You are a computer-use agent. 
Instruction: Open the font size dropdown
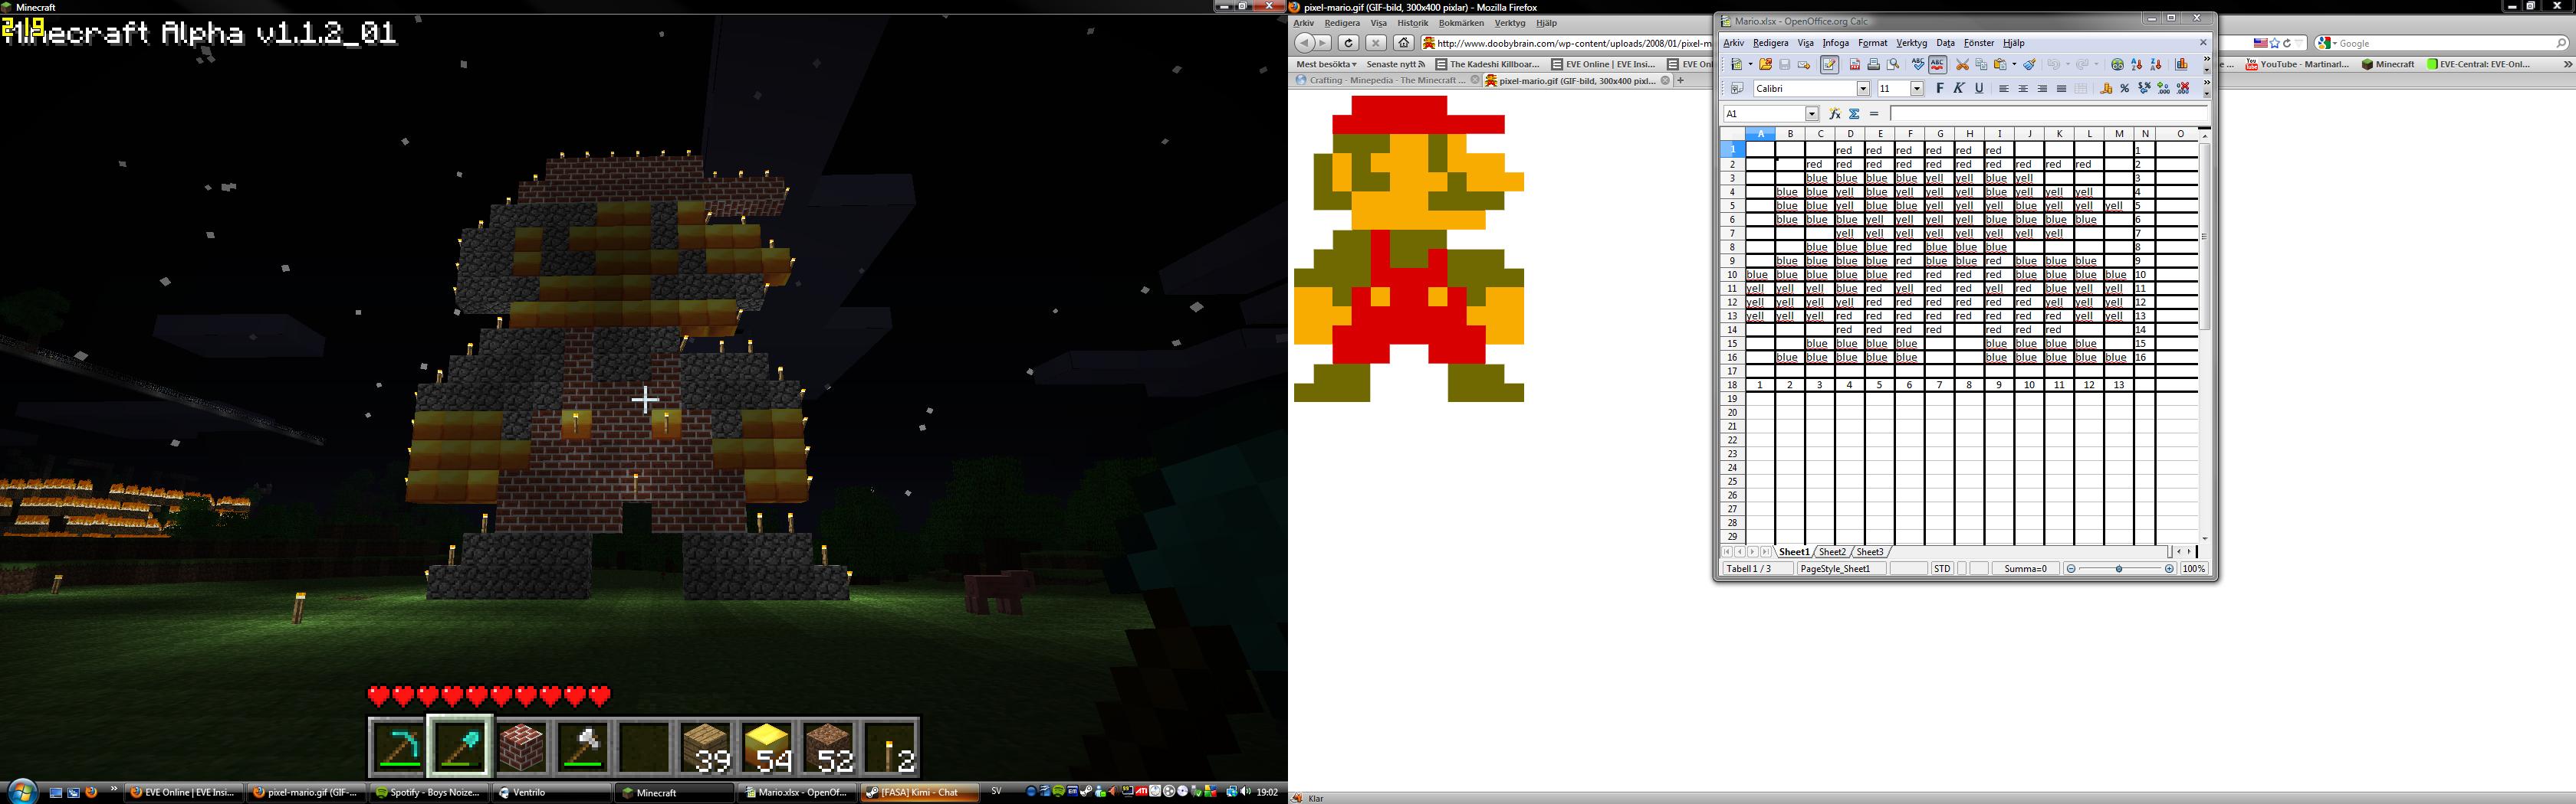(1917, 89)
